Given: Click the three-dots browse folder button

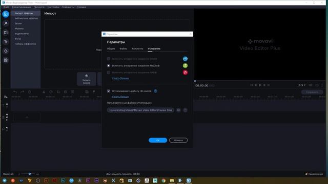Looking at the screenshot, I should click(x=178, y=110).
